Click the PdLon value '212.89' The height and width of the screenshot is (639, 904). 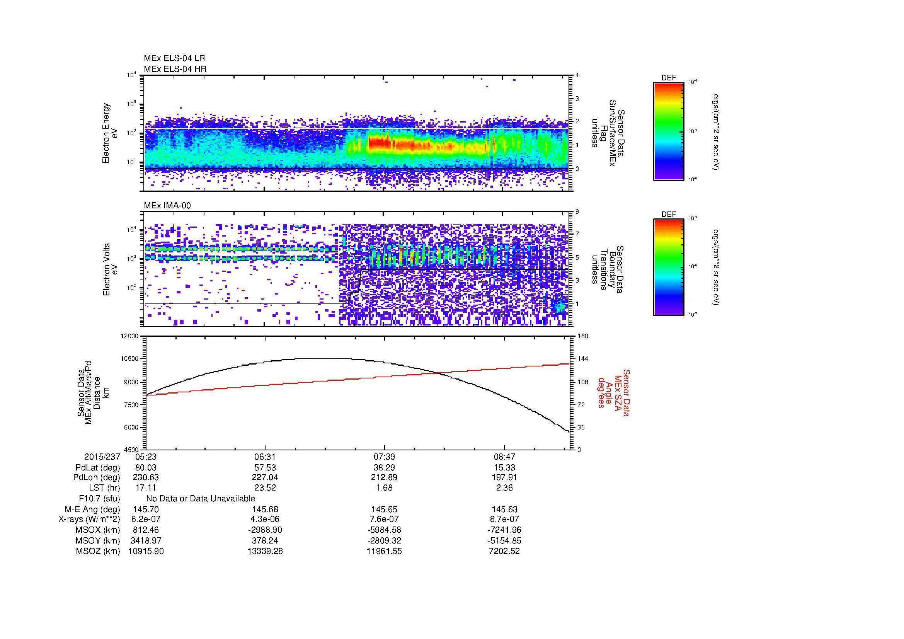tap(384, 477)
